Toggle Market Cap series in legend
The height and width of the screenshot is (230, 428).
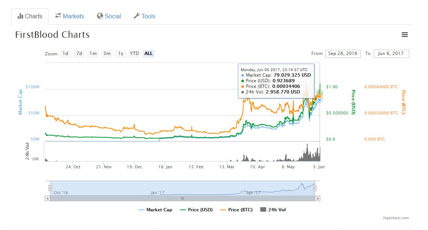click(x=155, y=209)
